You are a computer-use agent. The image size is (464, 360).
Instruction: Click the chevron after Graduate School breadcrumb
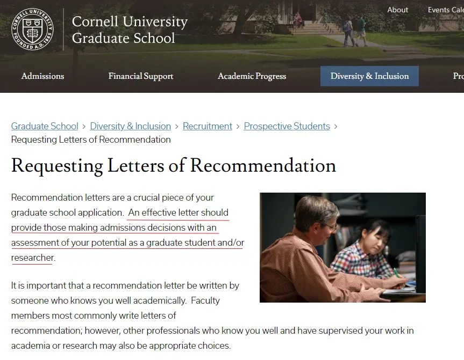click(x=84, y=127)
